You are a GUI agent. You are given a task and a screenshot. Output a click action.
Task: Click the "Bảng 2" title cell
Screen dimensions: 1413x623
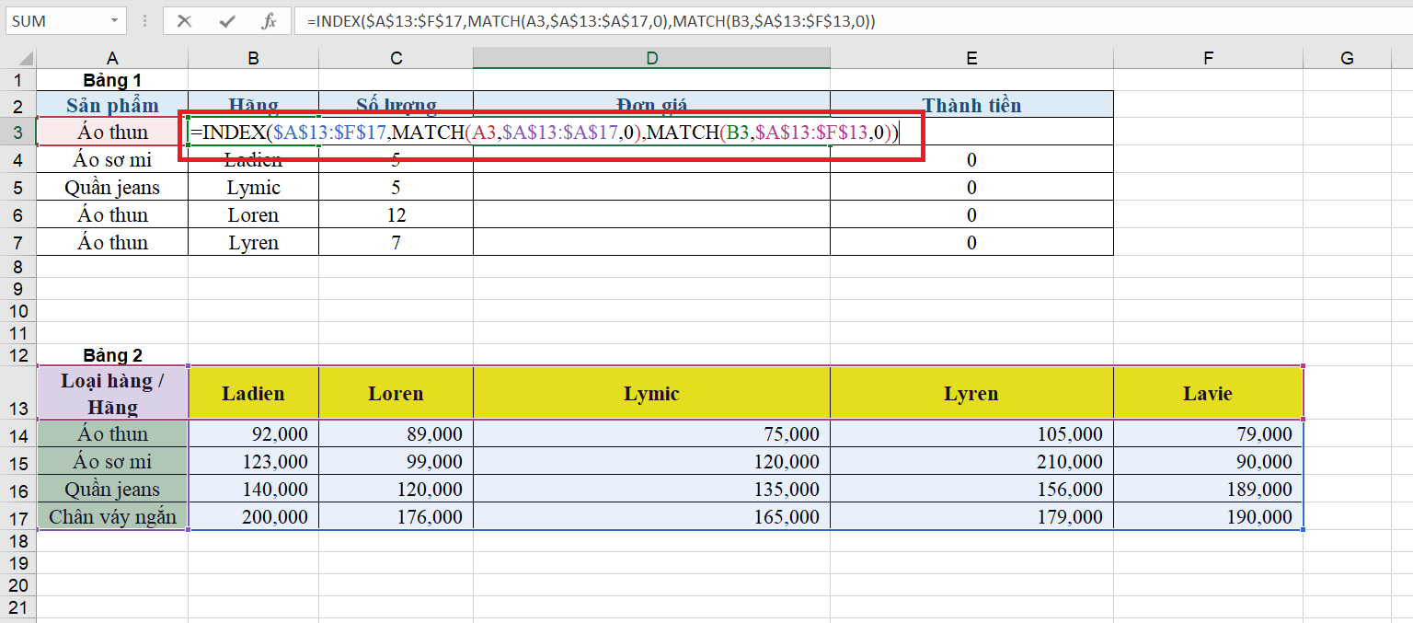pos(112,355)
